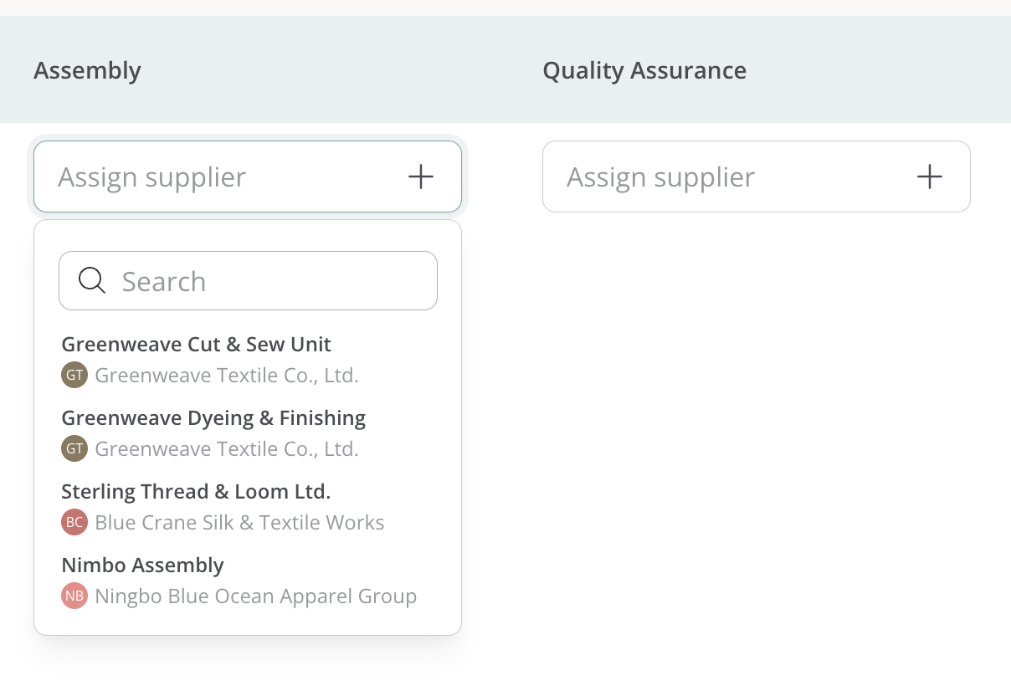Open the Quality Assurance Assign supplier dropdown
Screen dimensions: 1011x696
pos(757,177)
